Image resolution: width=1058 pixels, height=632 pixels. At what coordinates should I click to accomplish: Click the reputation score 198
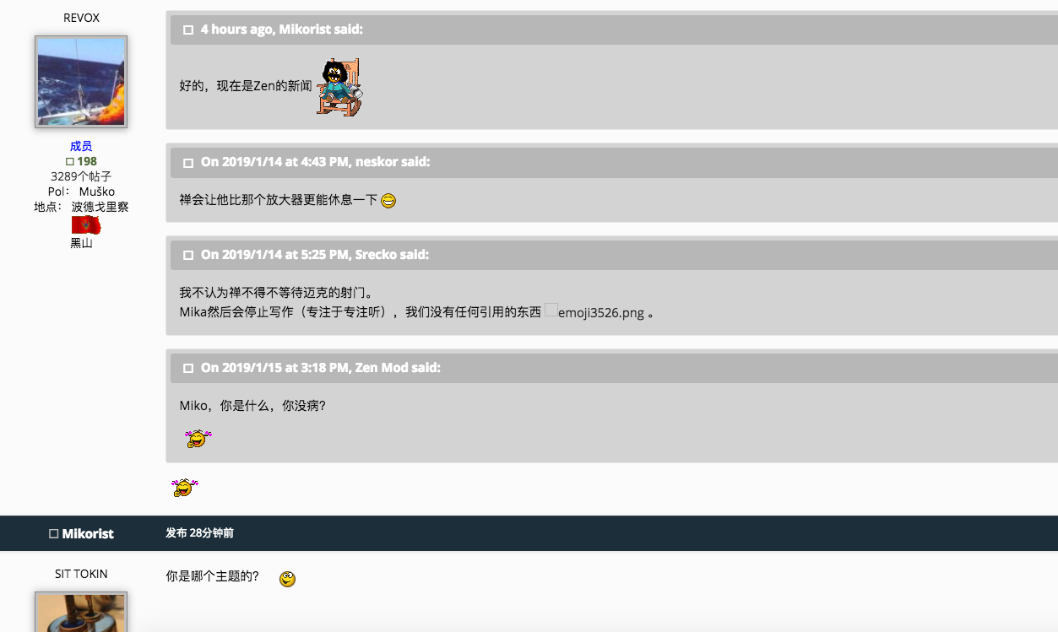[x=86, y=161]
